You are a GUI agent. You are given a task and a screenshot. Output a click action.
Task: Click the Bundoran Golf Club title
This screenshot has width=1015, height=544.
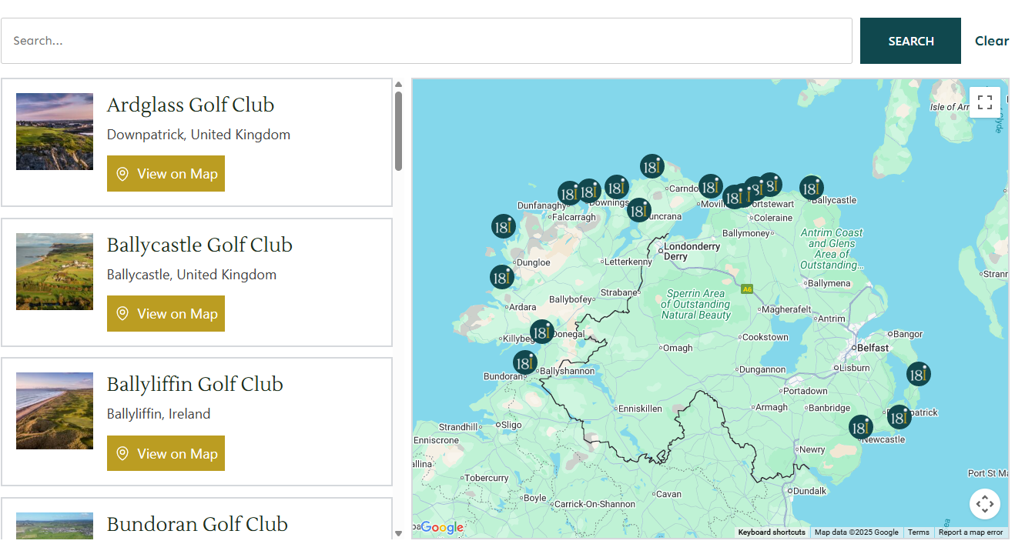(197, 524)
